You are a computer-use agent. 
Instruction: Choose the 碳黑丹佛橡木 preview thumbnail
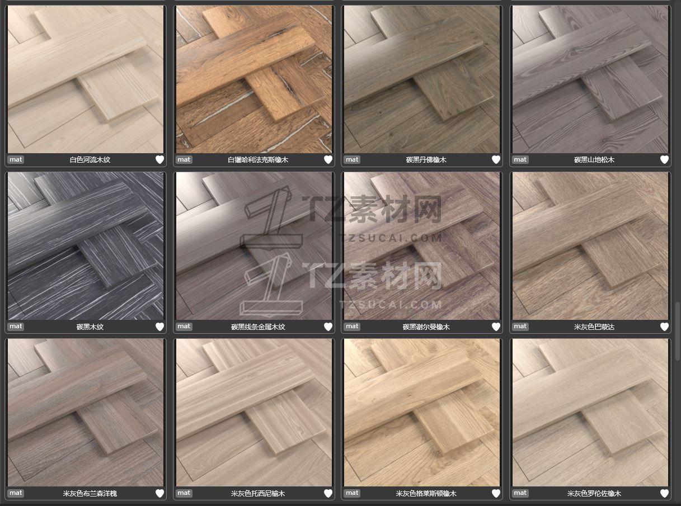click(422, 79)
